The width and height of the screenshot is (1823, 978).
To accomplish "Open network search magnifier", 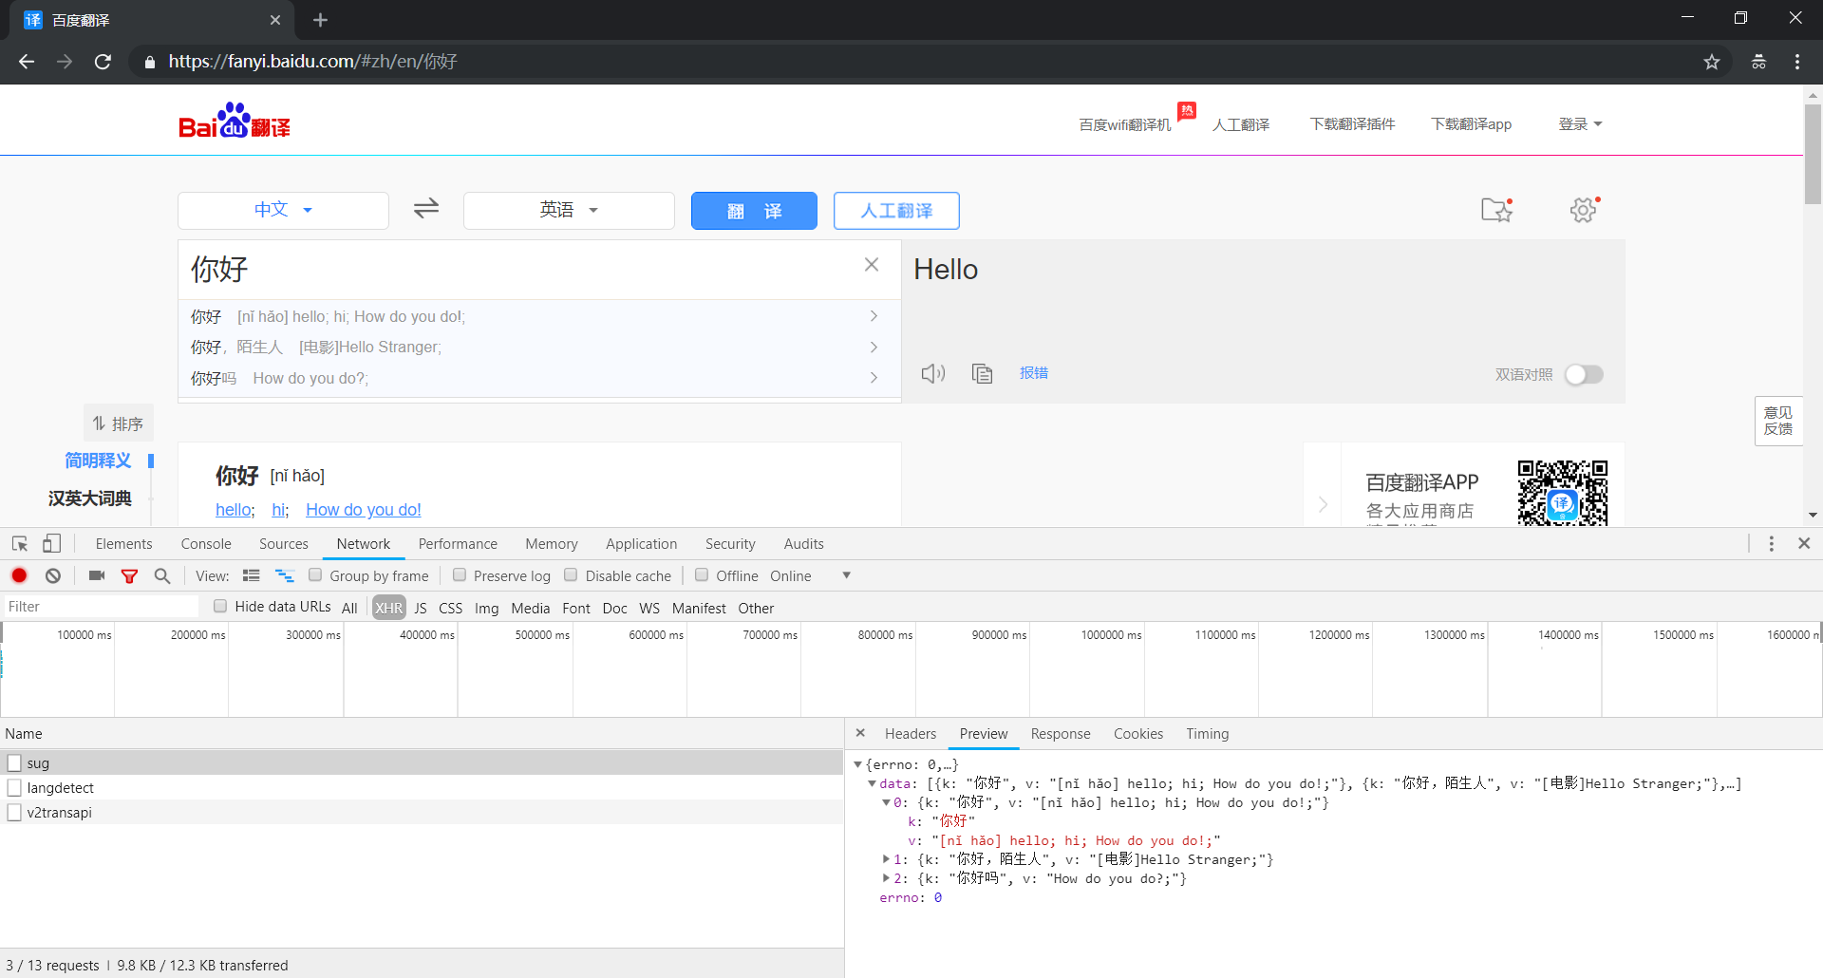I will click(x=162, y=575).
